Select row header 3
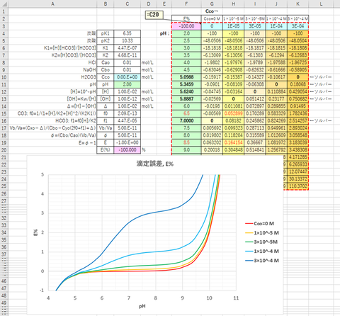340x316 pixels. coord(4,26)
